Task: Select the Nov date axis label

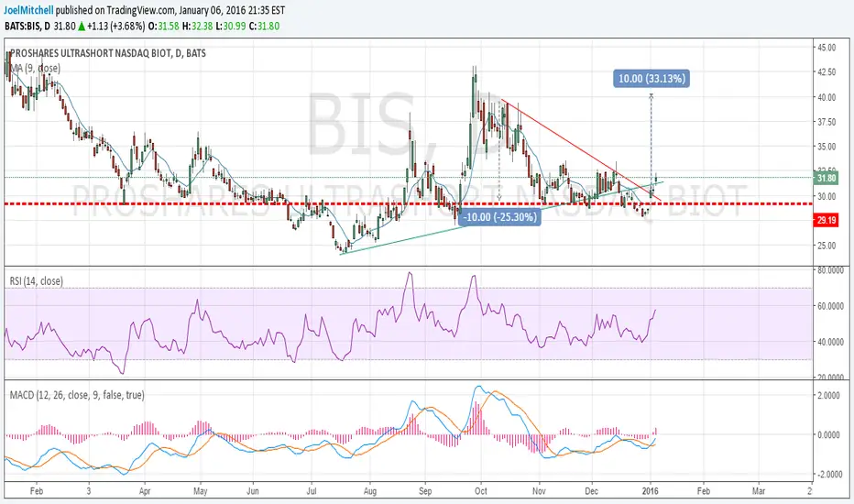Action: pos(539,491)
